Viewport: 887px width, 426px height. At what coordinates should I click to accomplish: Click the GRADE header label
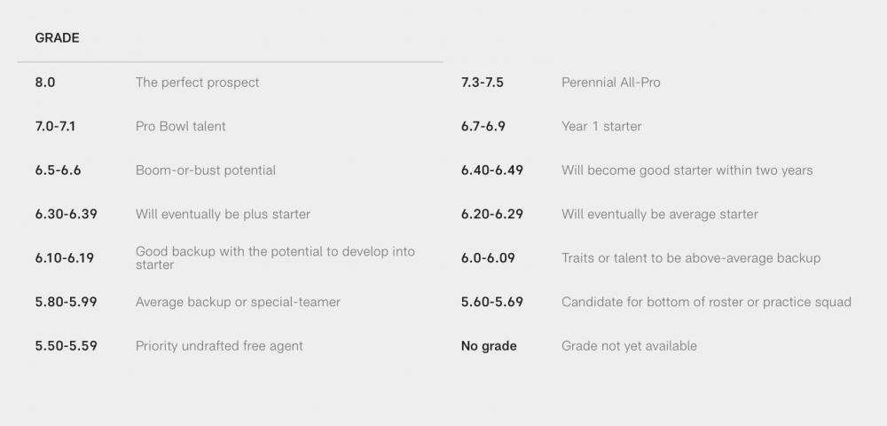point(57,38)
